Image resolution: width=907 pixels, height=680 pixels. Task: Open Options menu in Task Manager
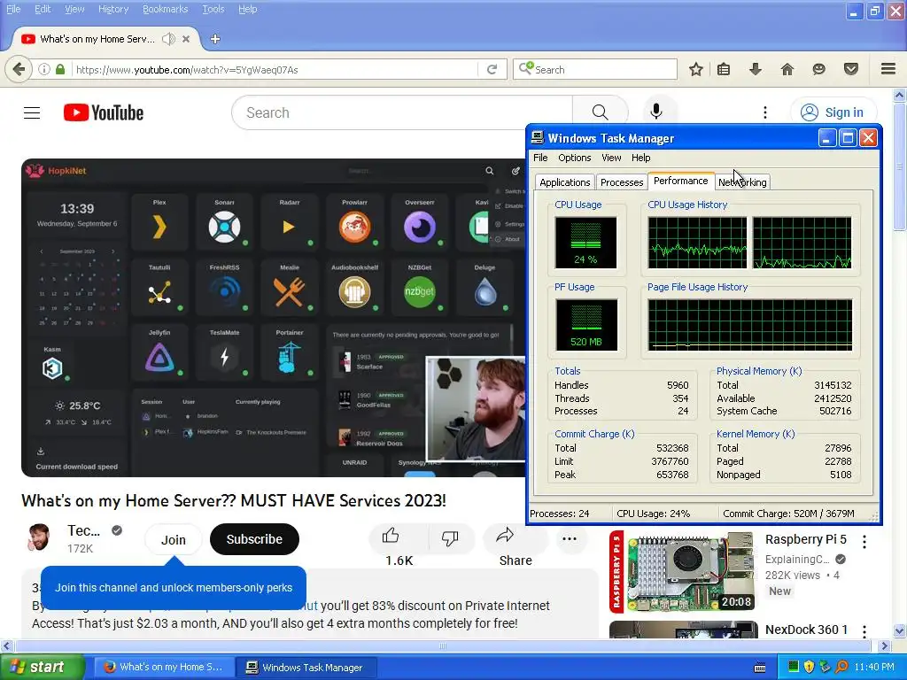pyautogui.click(x=574, y=158)
